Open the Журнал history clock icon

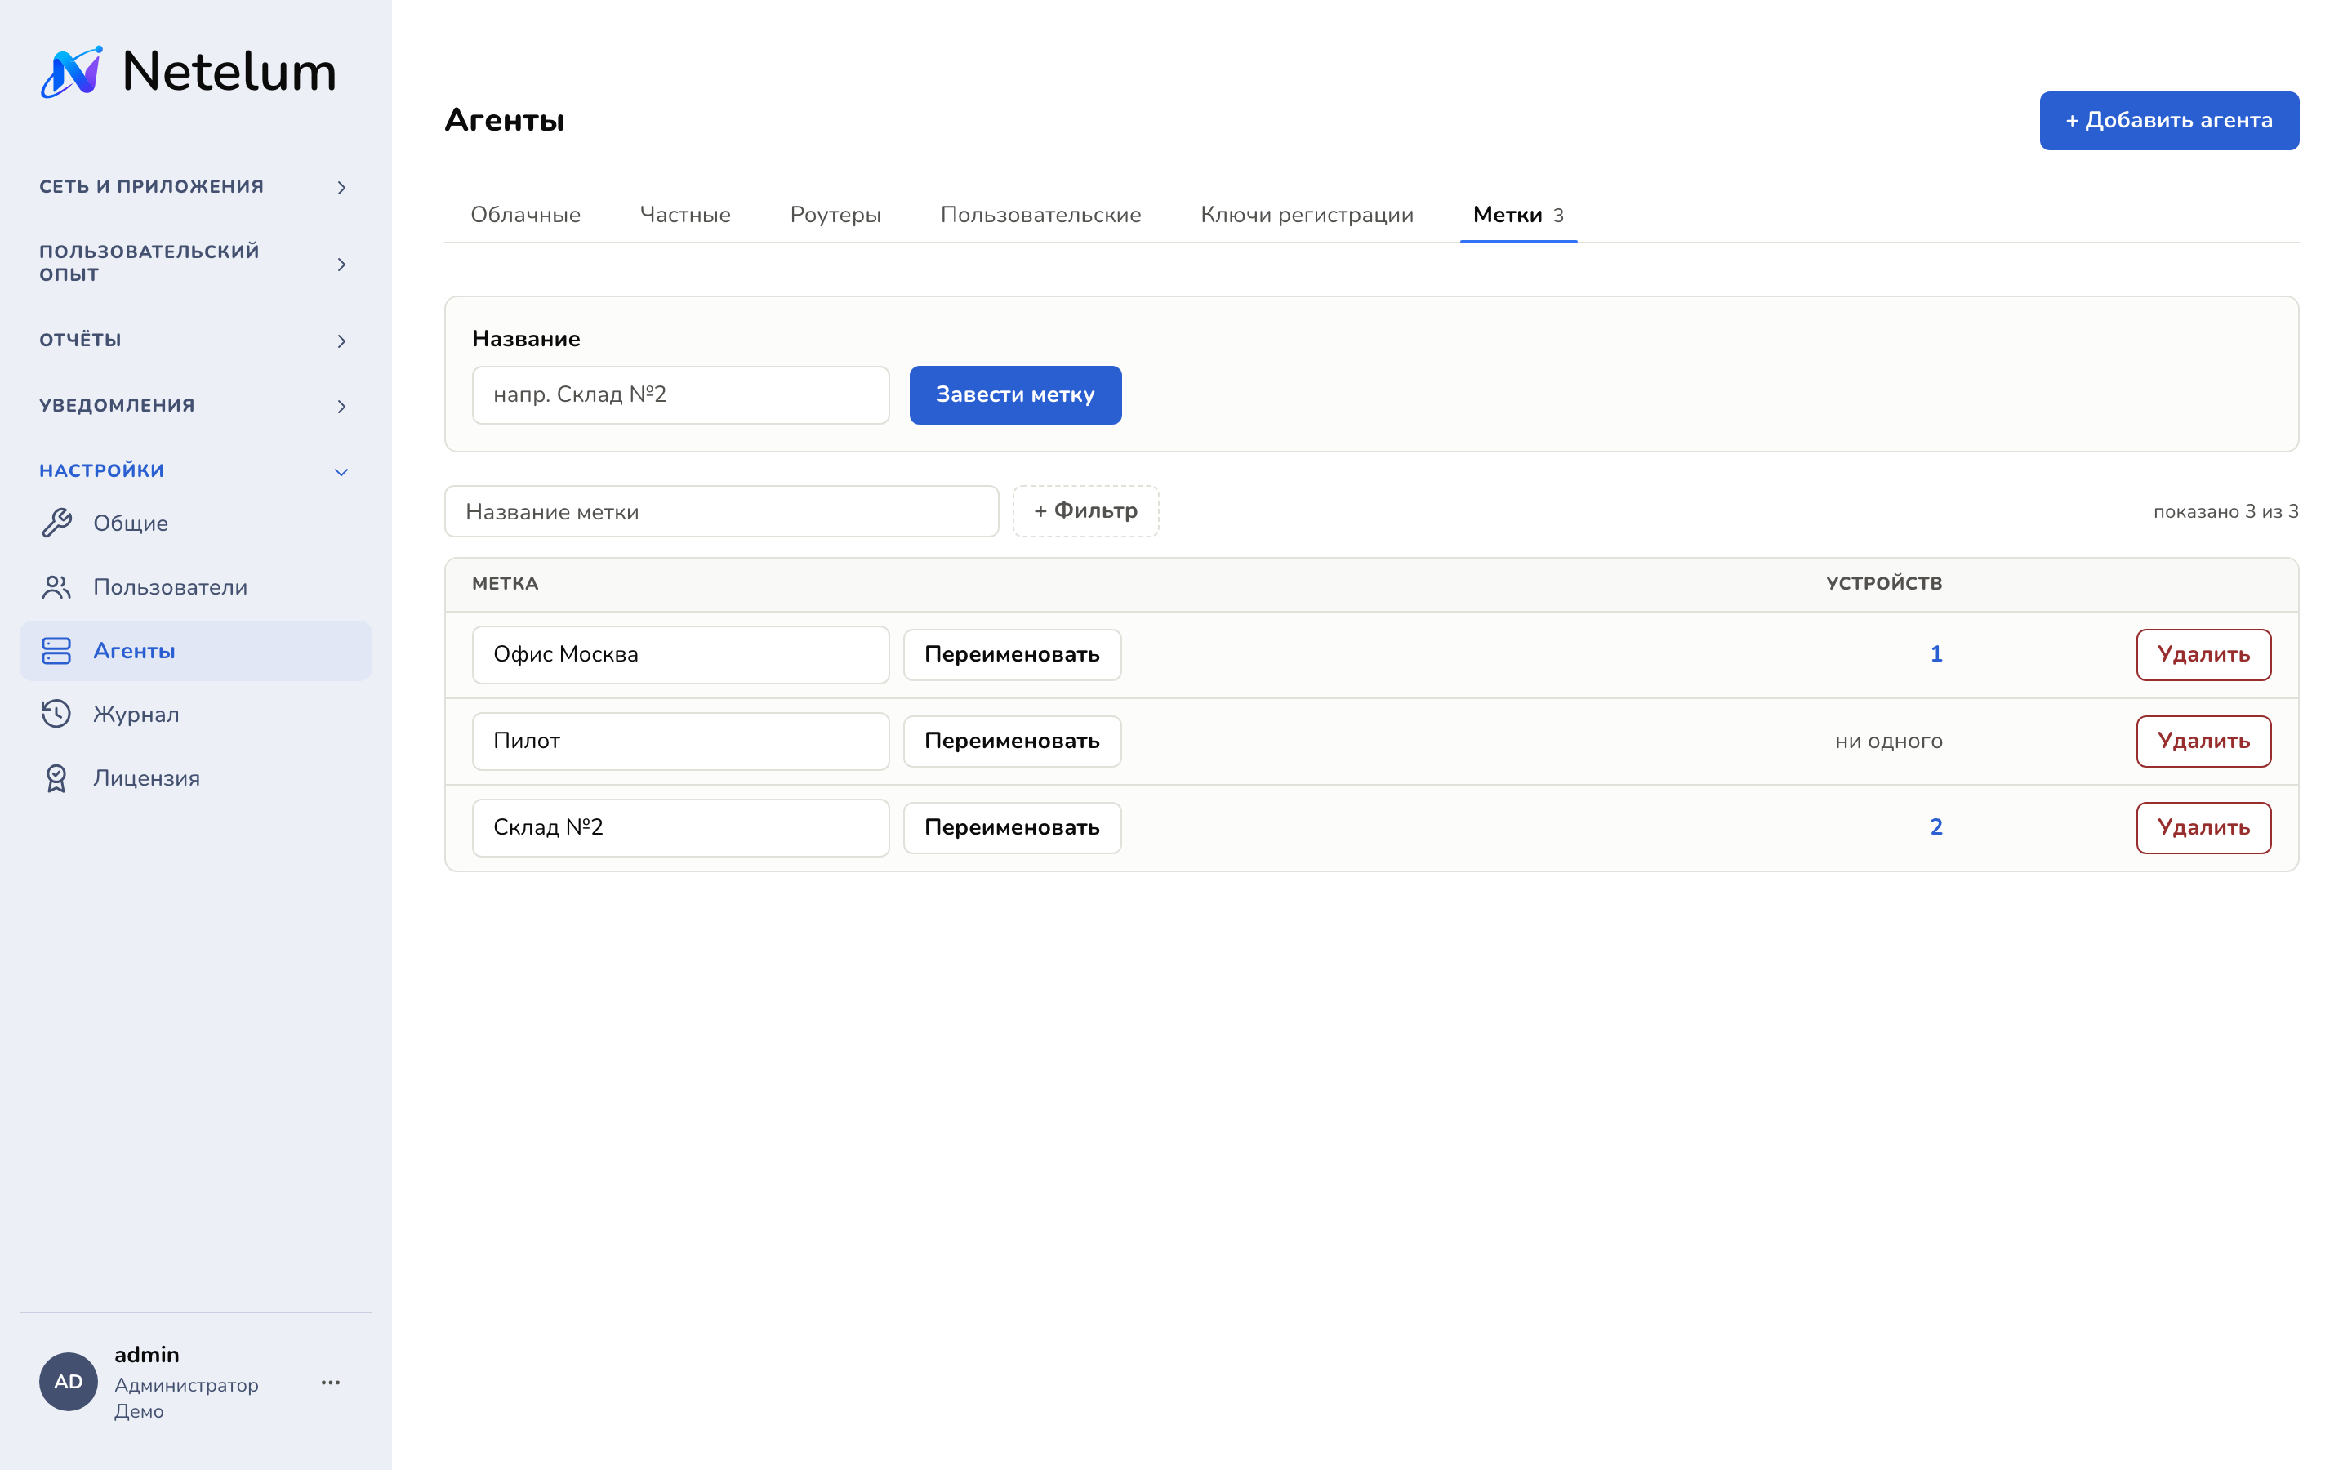pyautogui.click(x=56, y=715)
